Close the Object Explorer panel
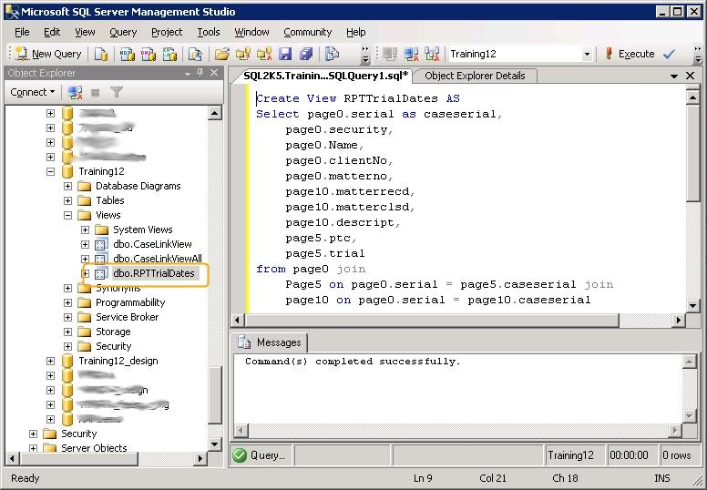The height and width of the screenshot is (490, 707). [x=214, y=73]
